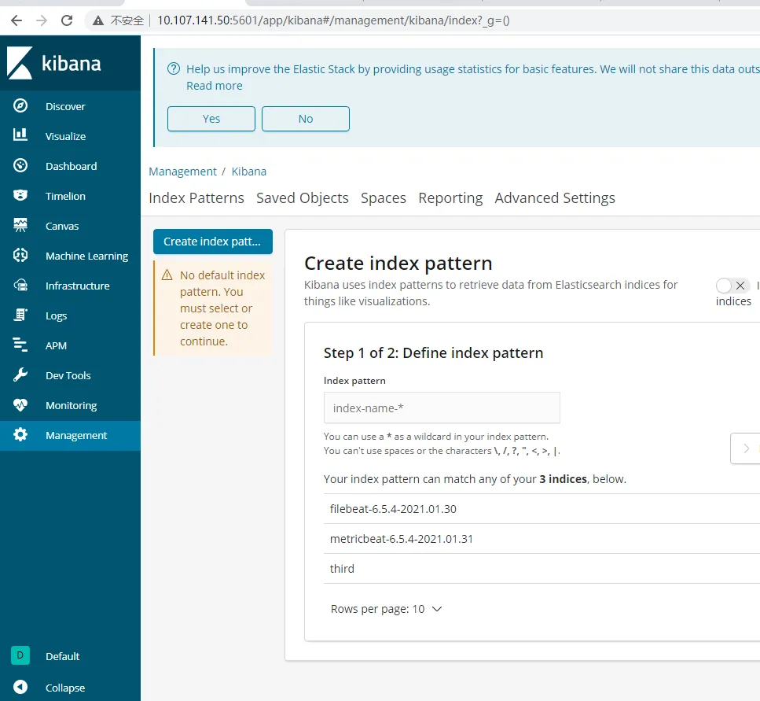Click the Create index pattern button
Screen dimensions: 760x701
tap(212, 242)
